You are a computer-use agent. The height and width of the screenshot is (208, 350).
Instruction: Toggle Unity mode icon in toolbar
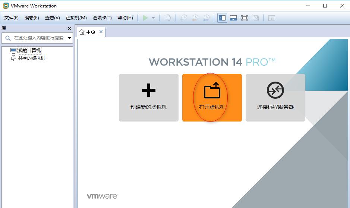tap(256, 18)
